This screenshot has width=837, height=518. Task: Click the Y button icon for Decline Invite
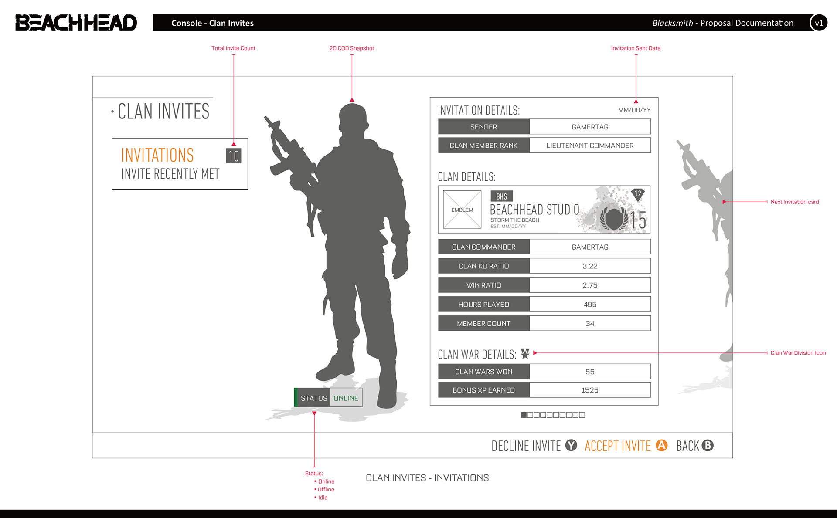pos(571,445)
